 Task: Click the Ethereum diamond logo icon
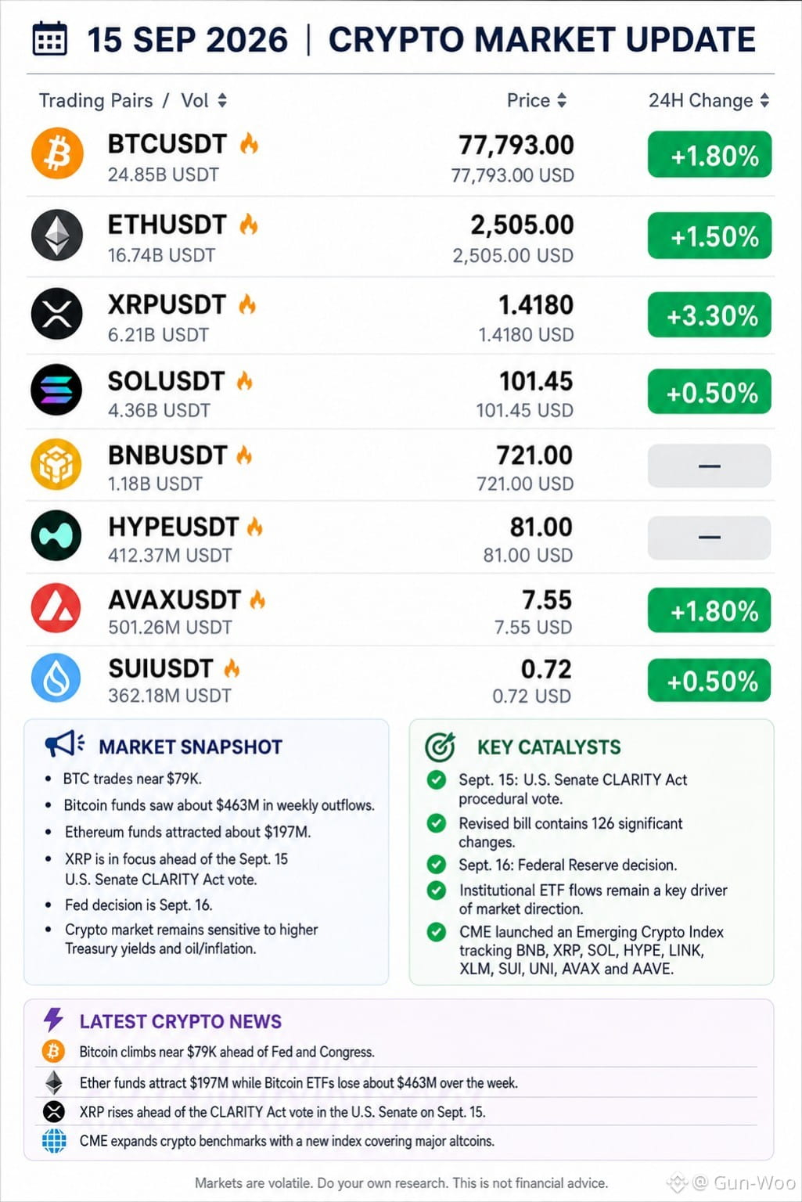56,235
